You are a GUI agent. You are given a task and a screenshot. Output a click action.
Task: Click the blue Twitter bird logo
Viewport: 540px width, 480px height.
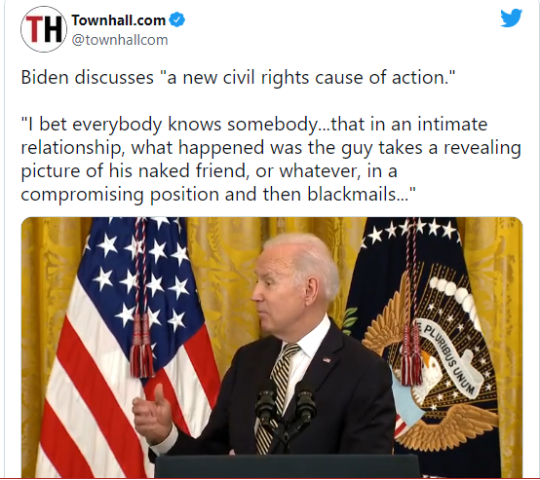tap(512, 18)
